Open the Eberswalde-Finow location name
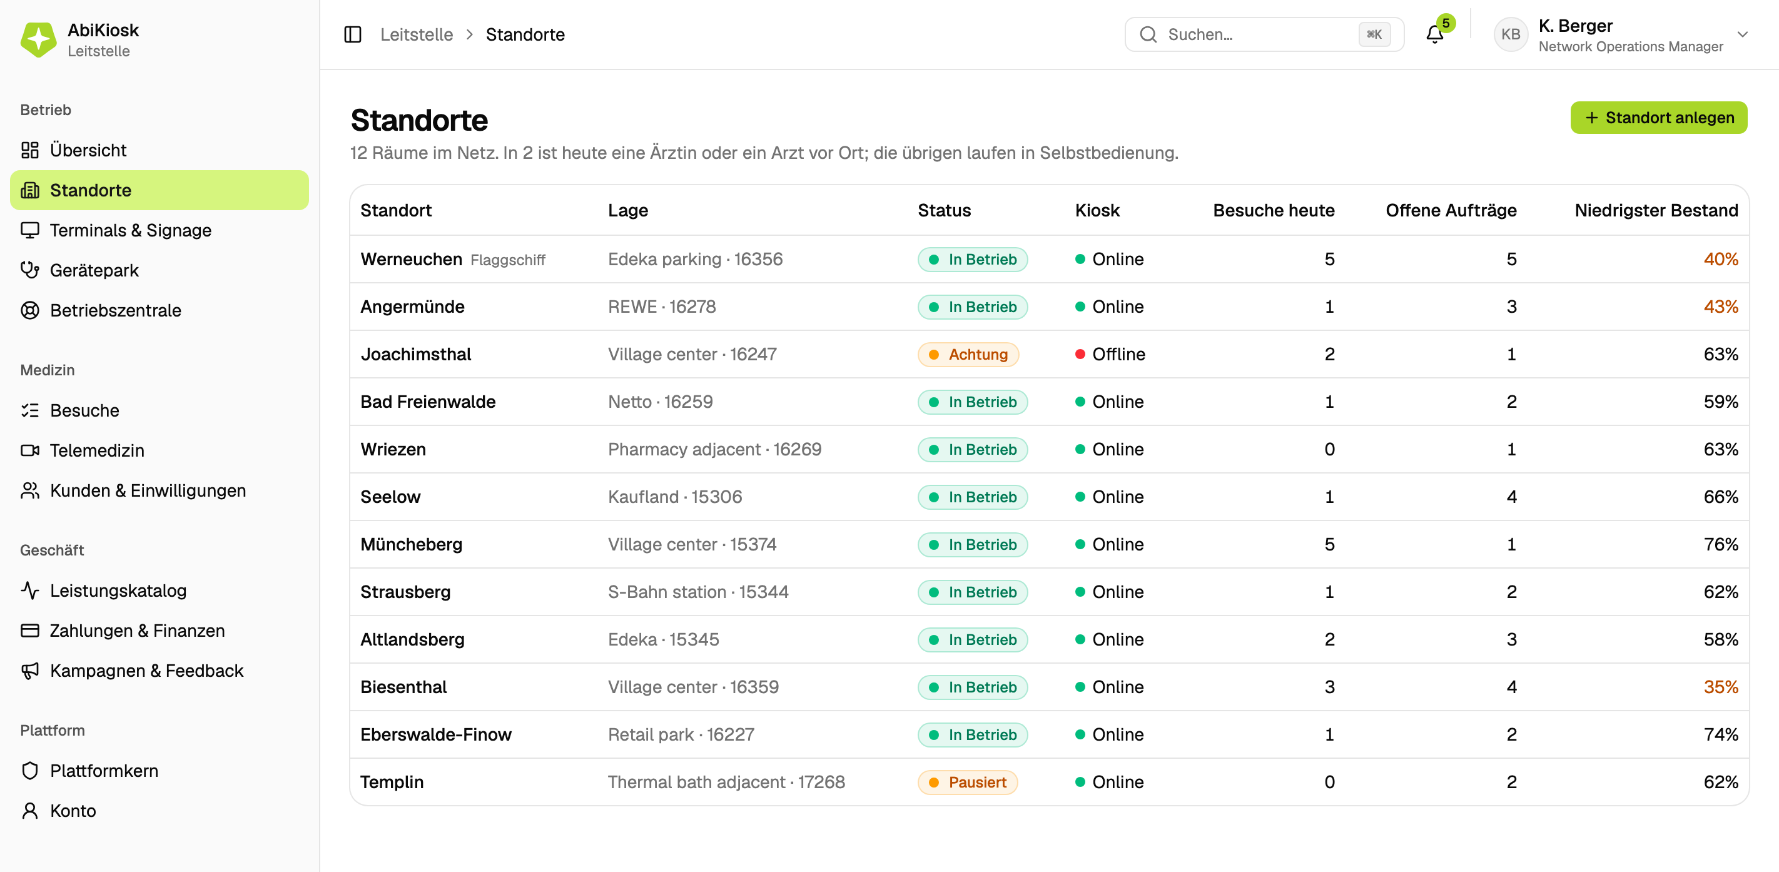The image size is (1779, 872). [x=436, y=734]
